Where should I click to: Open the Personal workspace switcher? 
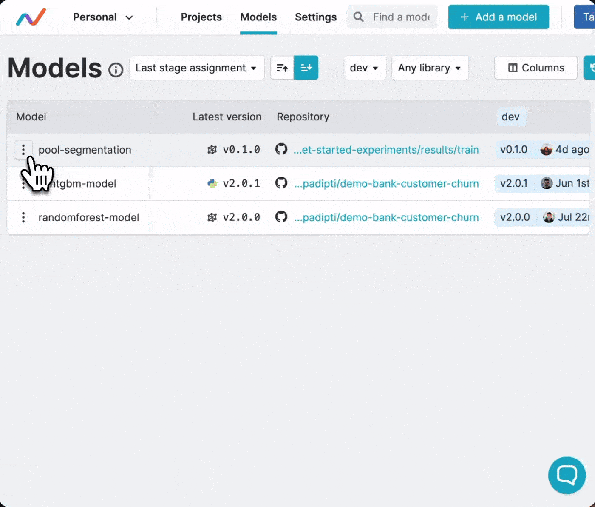103,17
